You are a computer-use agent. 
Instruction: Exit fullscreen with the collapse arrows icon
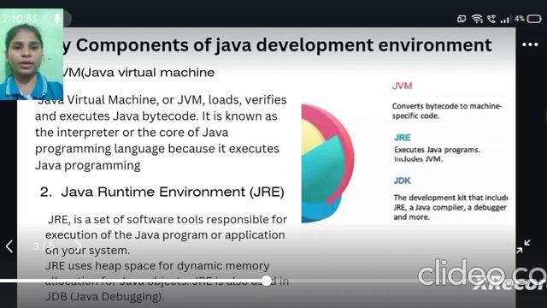click(x=524, y=246)
